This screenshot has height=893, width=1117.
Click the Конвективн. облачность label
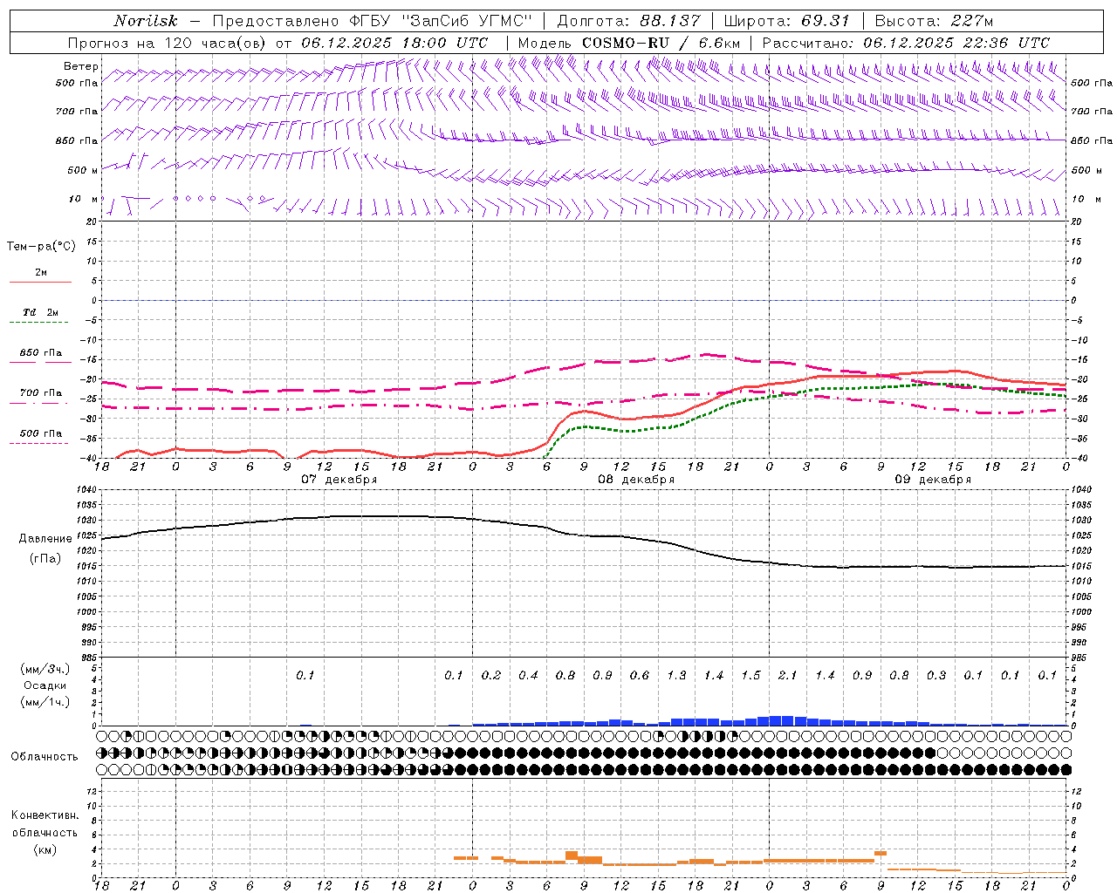pyautogui.click(x=45, y=824)
